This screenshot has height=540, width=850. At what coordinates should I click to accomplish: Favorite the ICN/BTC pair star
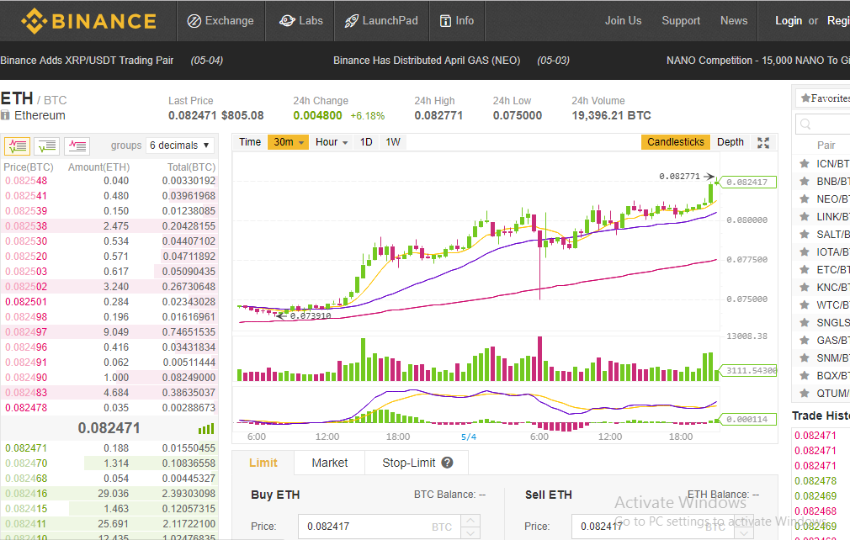tap(805, 163)
